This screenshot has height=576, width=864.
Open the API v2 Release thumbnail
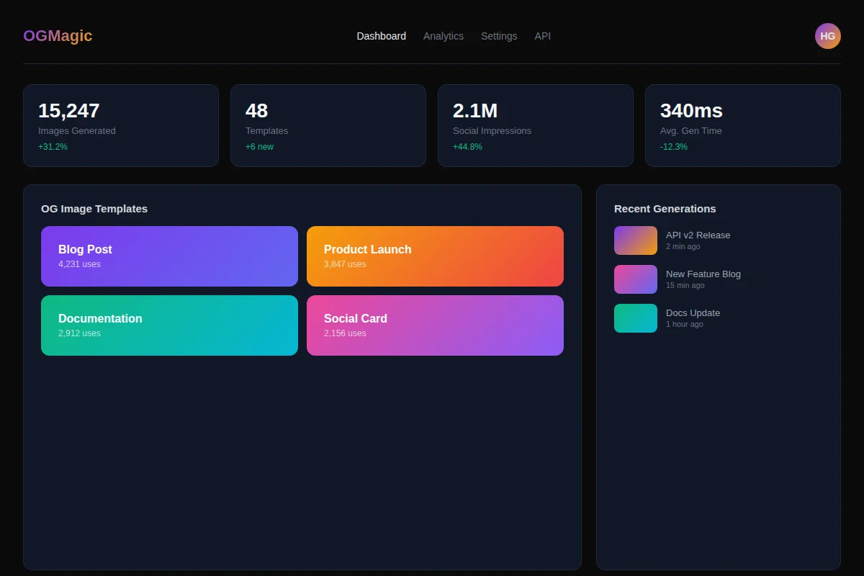635,240
